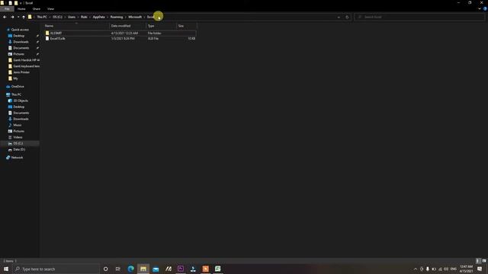This screenshot has width=488, height=274.
Task: Open pinned Documents under Quick access
Action: pos(21,48)
